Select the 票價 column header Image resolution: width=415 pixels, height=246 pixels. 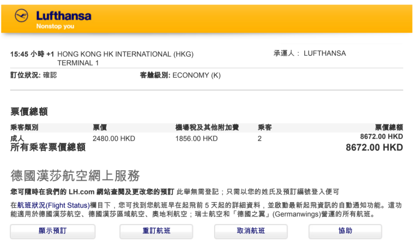click(x=100, y=127)
